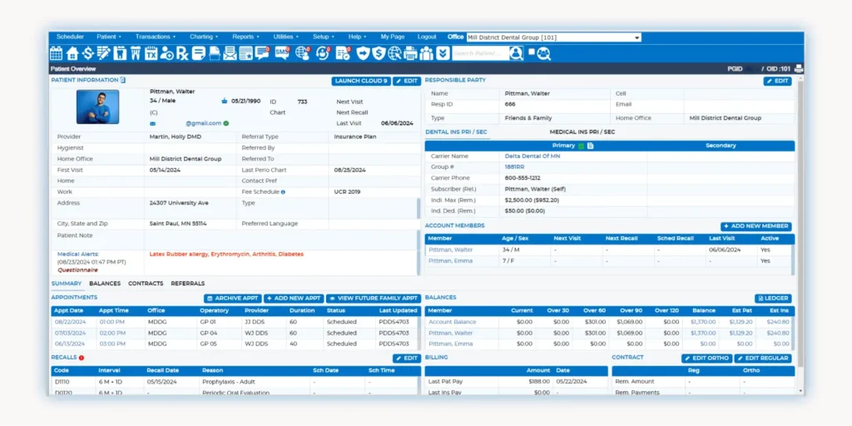Open the Emma Pittman account member link
Viewport: 852px width, 426px height.
pyautogui.click(x=450, y=261)
